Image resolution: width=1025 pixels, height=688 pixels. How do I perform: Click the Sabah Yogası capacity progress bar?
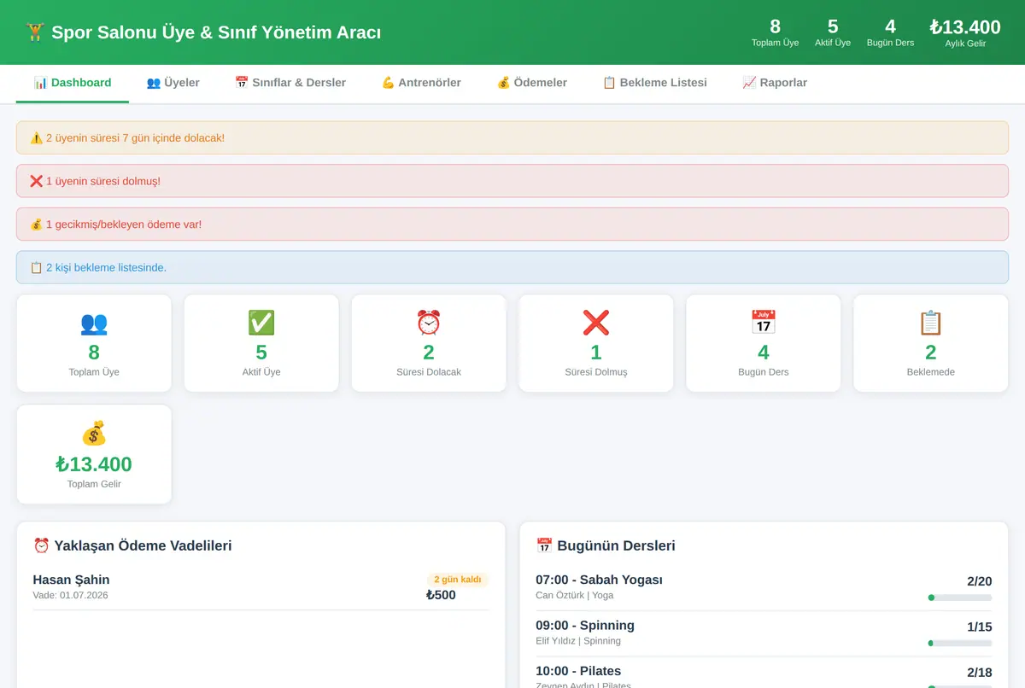tap(960, 598)
